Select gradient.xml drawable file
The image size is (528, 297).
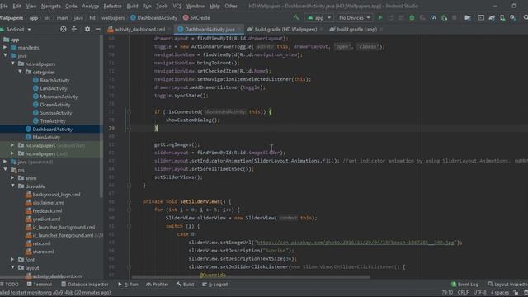pos(46,219)
